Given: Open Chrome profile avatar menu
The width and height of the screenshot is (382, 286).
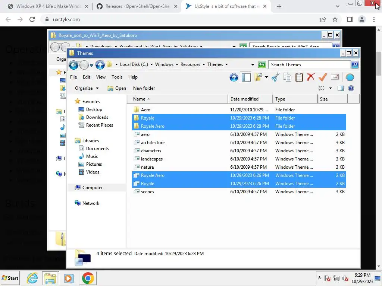Looking at the screenshot, I should (362, 19).
